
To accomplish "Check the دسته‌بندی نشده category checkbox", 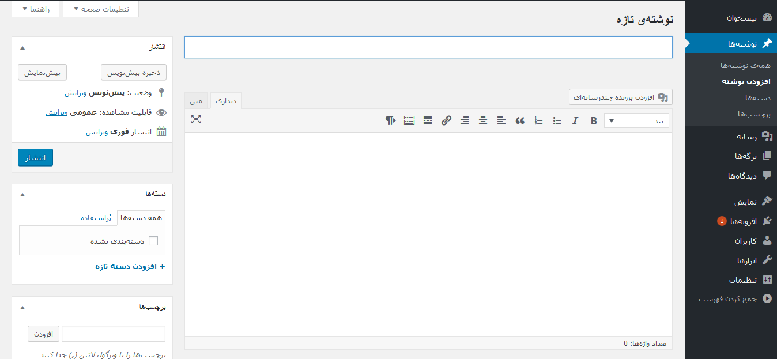I will pyautogui.click(x=153, y=241).
